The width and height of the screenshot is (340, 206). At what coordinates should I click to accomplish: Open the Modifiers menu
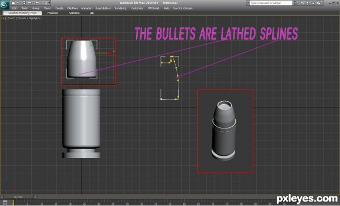(x=73, y=8)
